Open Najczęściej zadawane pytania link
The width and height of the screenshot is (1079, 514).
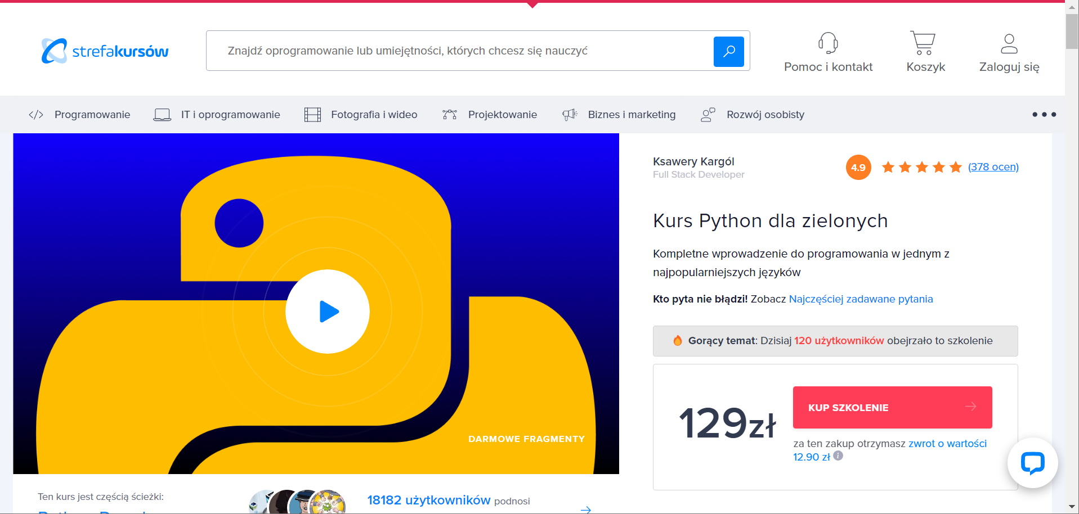point(861,299)
